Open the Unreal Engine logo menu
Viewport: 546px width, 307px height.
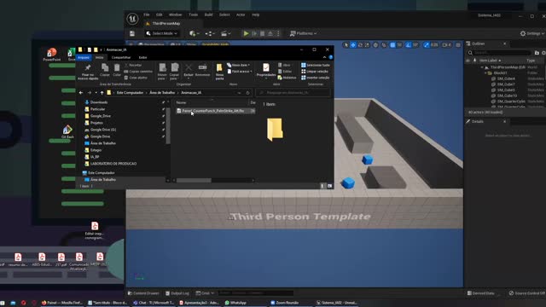pyautogui.click(x=132, y=19)
